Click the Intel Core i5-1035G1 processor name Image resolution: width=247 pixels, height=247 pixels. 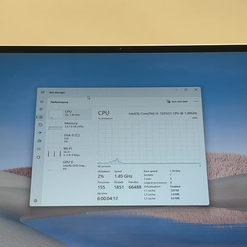163,113
